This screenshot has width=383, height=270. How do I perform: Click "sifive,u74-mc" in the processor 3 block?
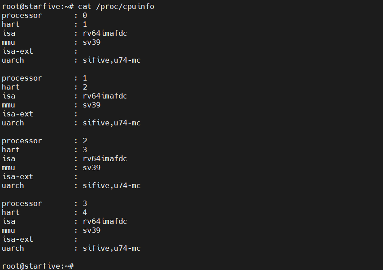pos(112,248)
